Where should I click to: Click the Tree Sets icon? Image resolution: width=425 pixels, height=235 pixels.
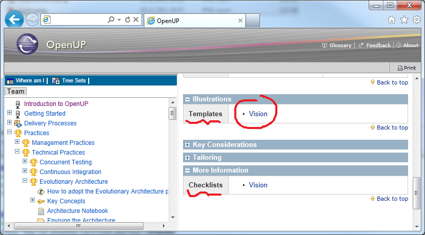pyautogui.click(x=56, y=81)
